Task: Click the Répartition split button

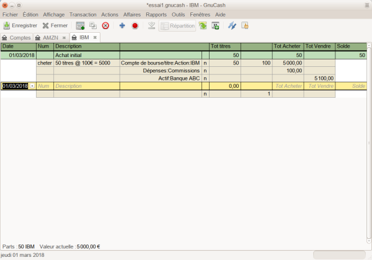Action: click(177, 25)
